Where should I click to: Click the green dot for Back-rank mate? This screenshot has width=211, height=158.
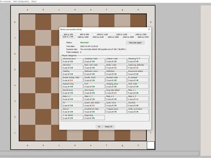[94, 68]
